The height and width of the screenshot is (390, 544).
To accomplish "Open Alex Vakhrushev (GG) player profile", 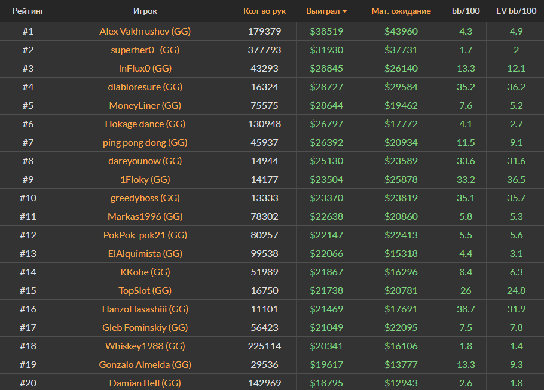I will [x=145, y=31].
